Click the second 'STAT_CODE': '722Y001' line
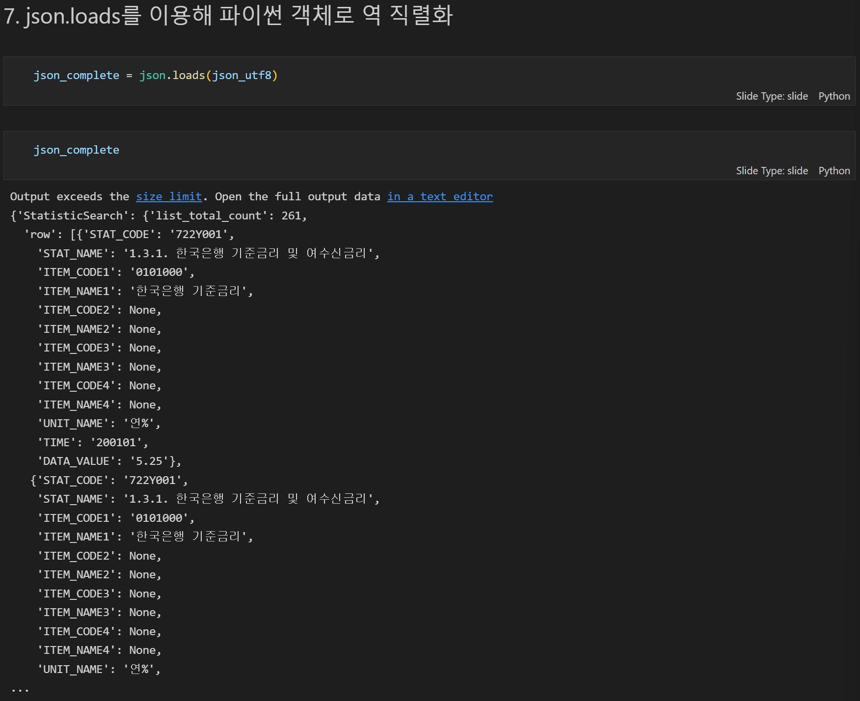The width and height of the screenshot is (860, 701). click(x=109, y=480)
